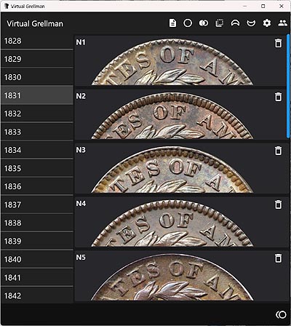The image size is (291, 326).
Task: Select year 1836 in list
Action: 37,186
